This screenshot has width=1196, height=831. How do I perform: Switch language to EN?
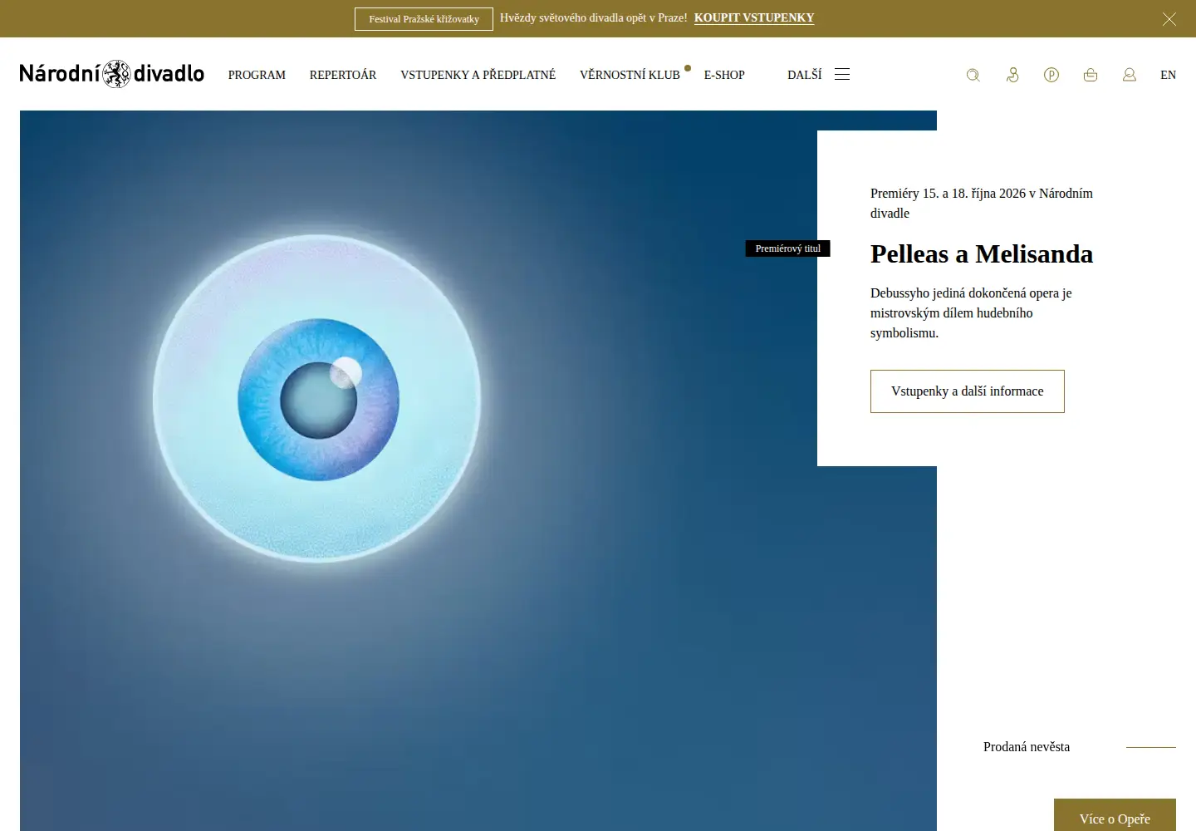pos(1168,75)
